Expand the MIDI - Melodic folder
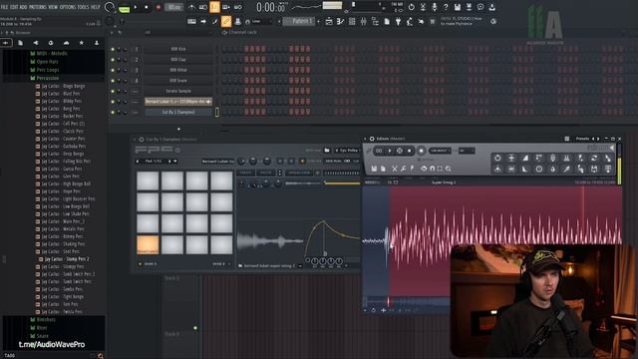The height and width of the screenshot is (359, 638). [52, 53]
